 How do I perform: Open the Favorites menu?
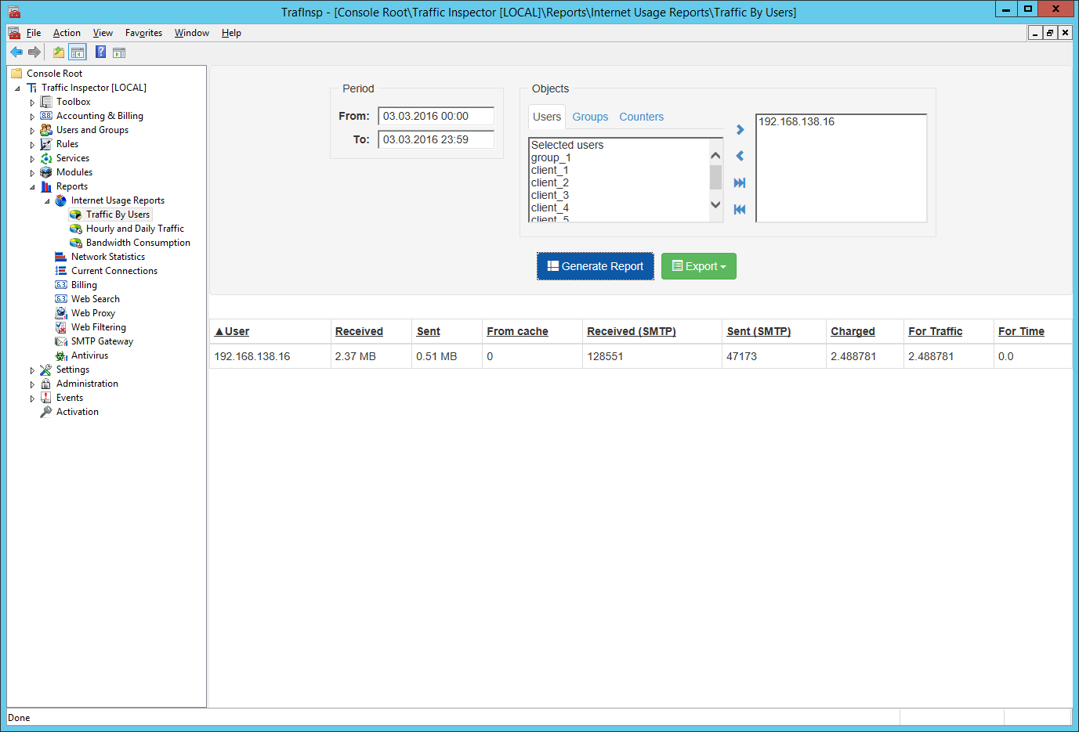click(143, 33)
